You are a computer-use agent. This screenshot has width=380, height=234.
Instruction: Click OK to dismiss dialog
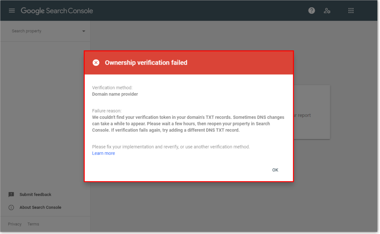coord(275,170)
